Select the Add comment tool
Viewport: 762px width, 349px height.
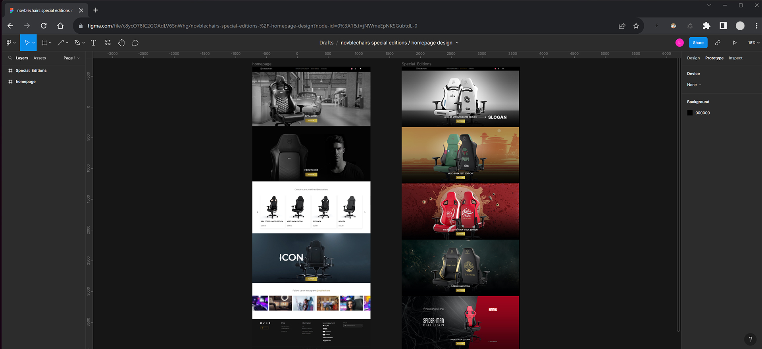[x=135, y=43]
